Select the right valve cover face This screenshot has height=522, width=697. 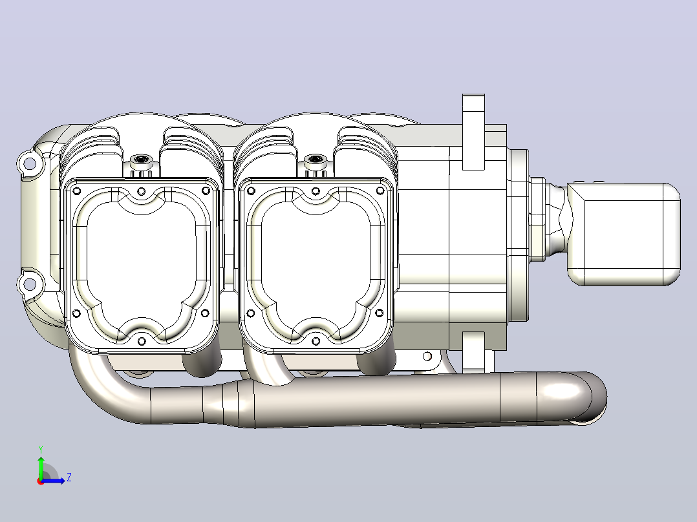(316, 266)
